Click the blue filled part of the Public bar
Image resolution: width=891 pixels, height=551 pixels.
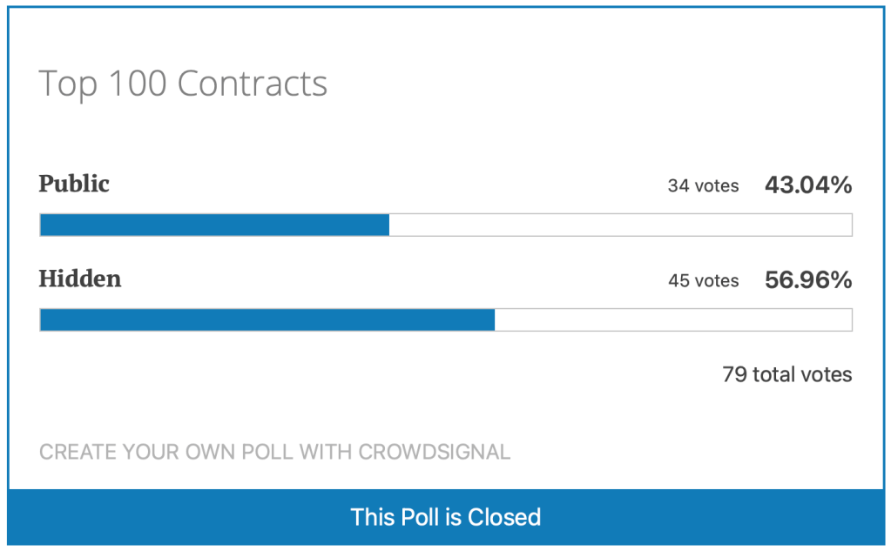pyautogui.click(x=214, y=225)
